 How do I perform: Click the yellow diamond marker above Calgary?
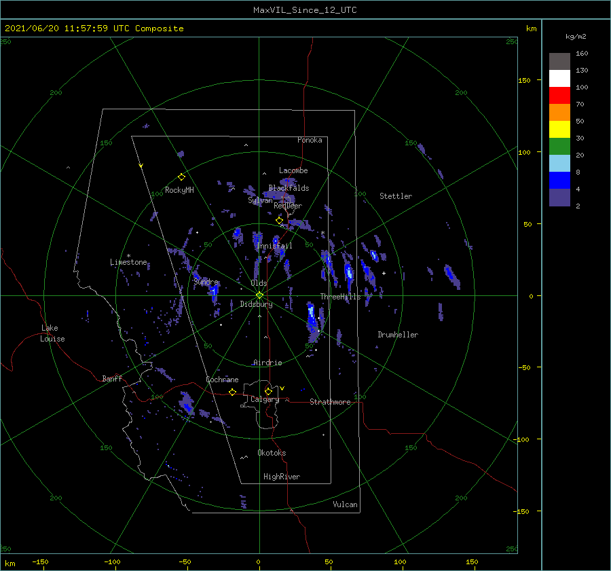click(268, 391)
